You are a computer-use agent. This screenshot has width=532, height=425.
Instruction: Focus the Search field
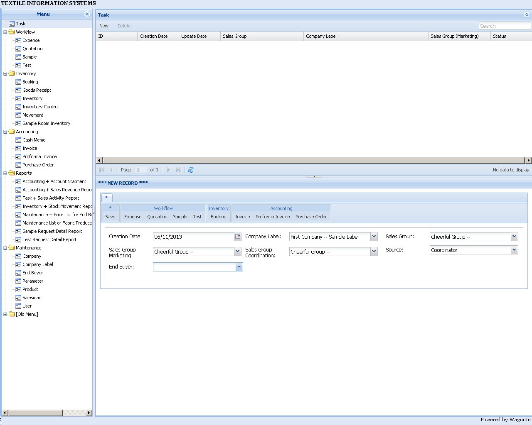(x=505, y=26)
